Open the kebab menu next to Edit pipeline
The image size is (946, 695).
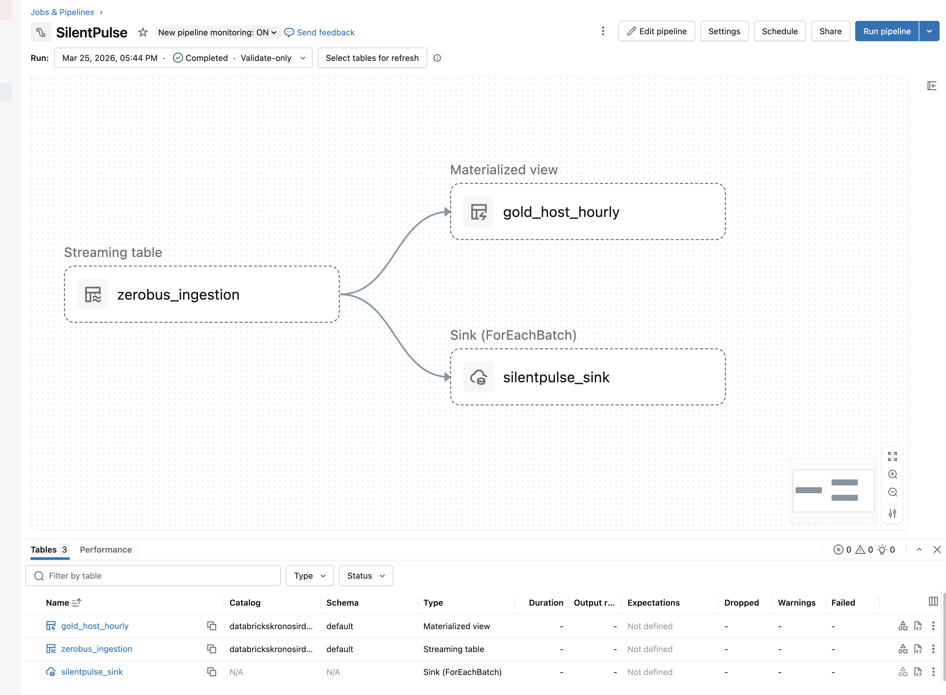(x=603, y=31)
